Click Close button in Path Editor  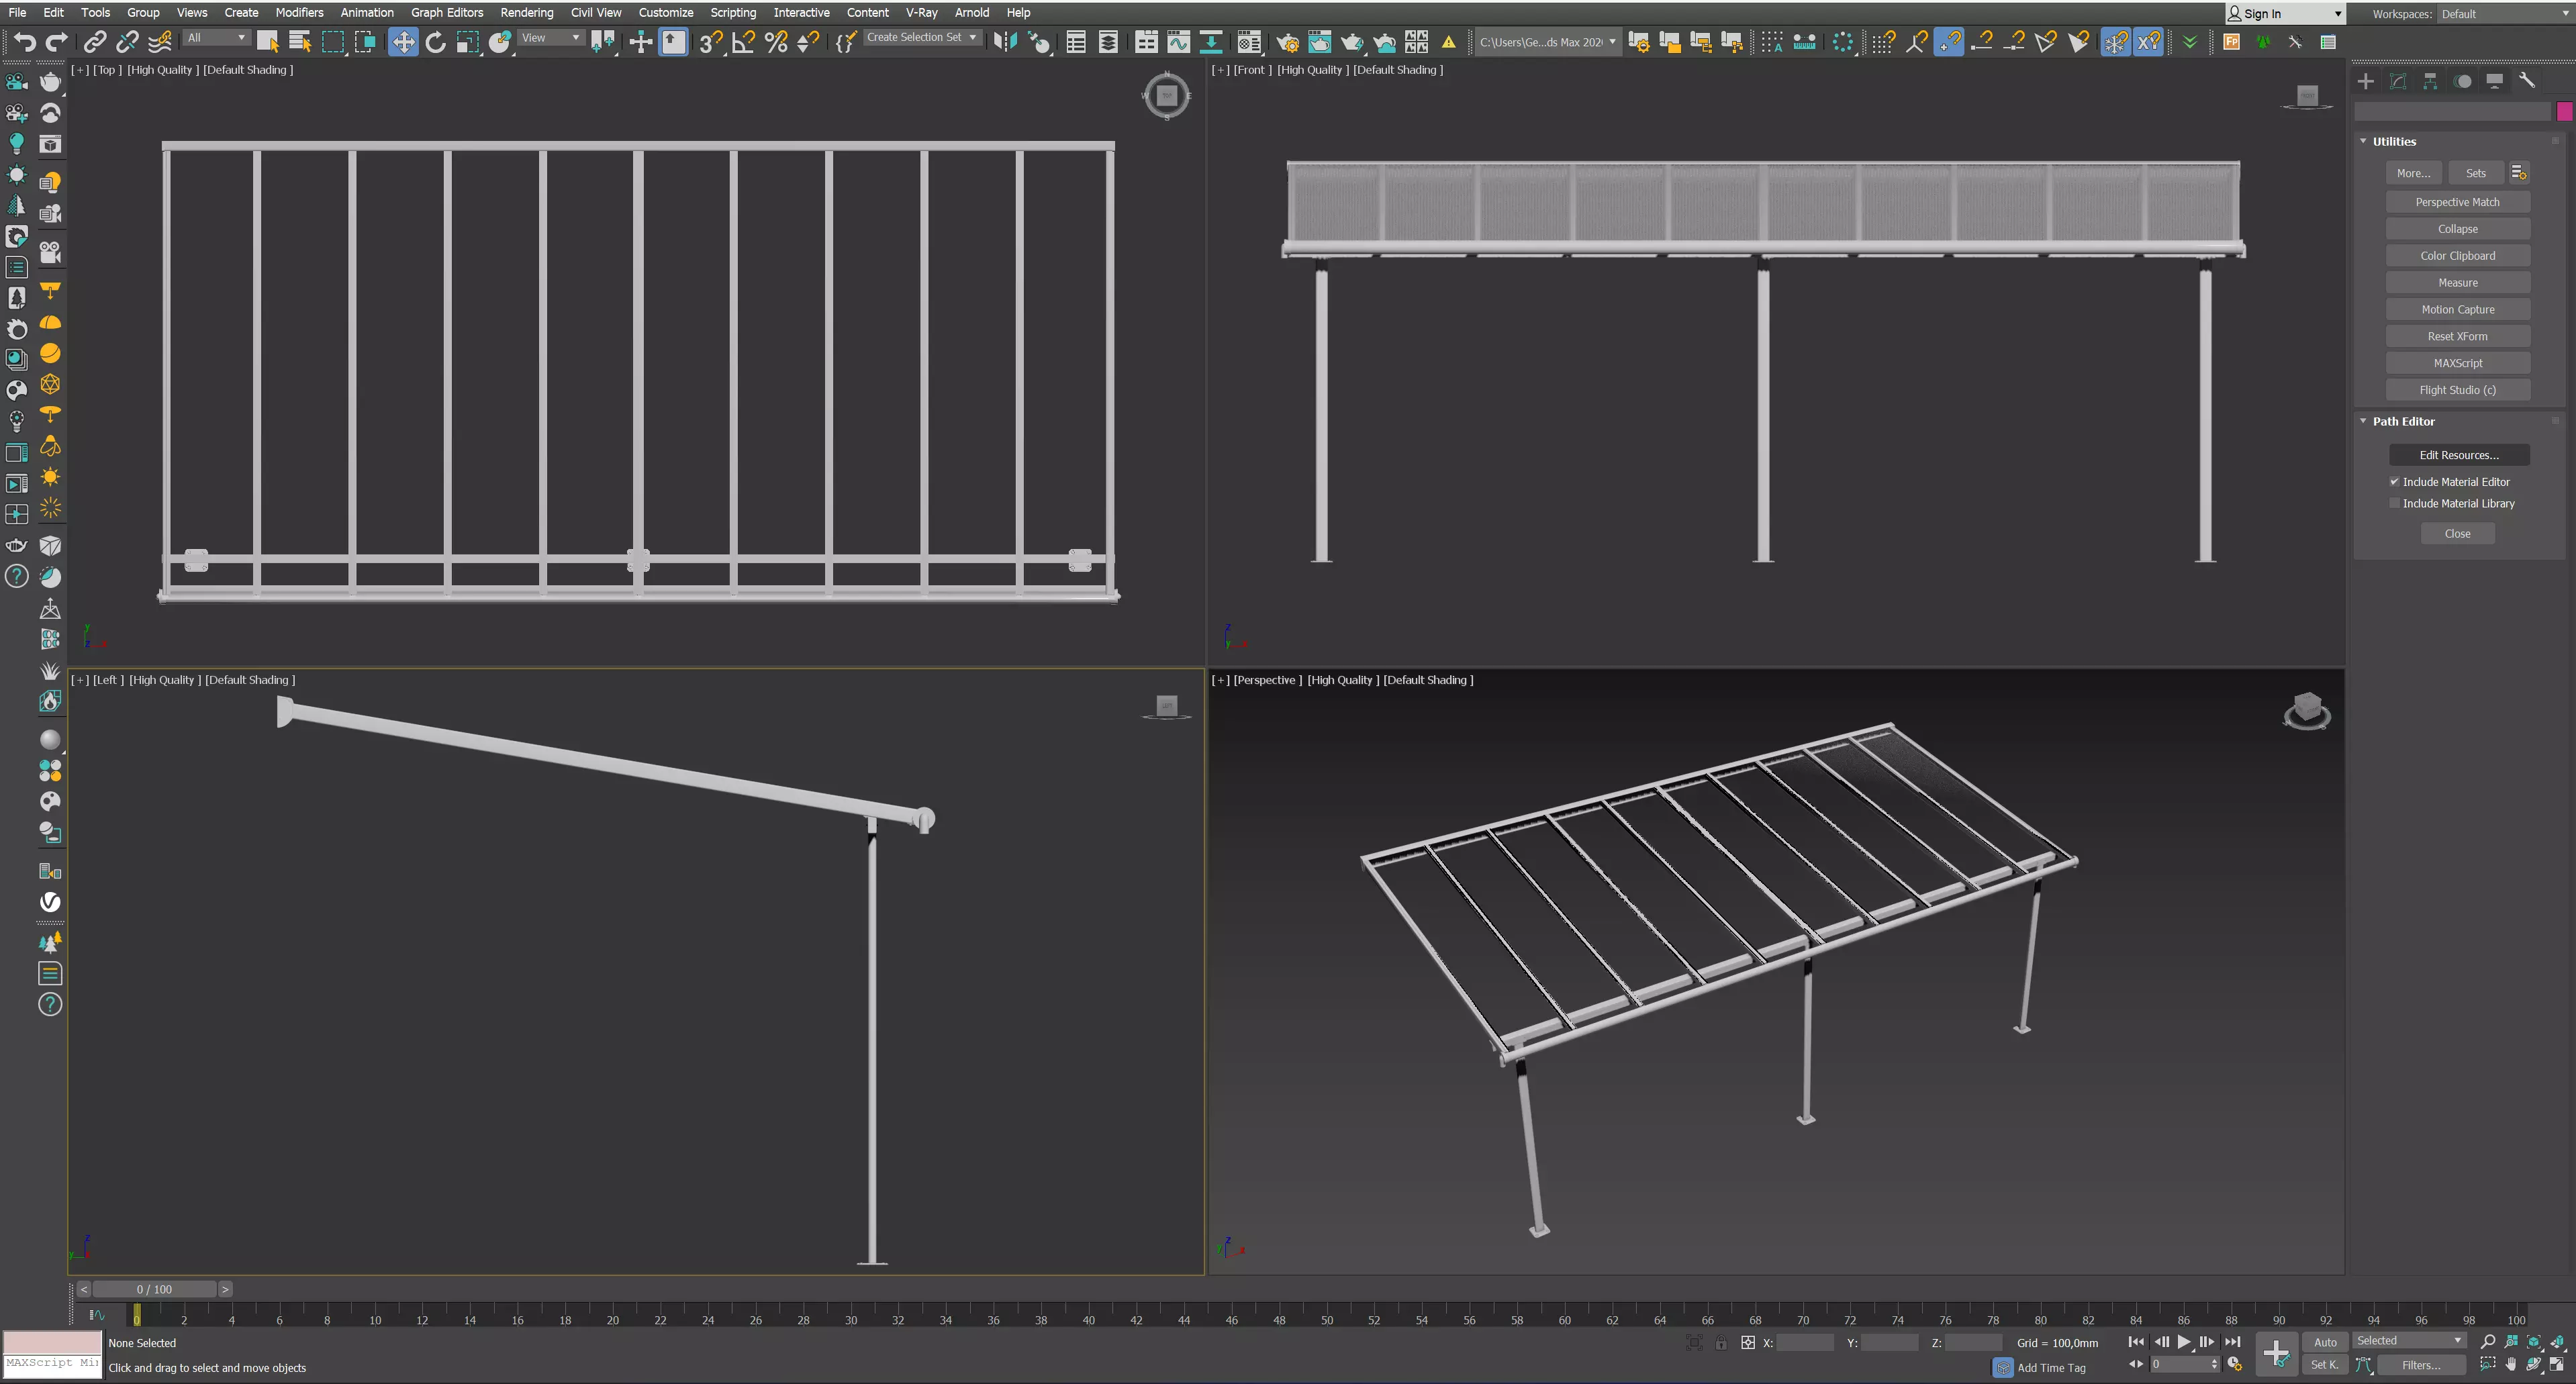point(2457,534)
